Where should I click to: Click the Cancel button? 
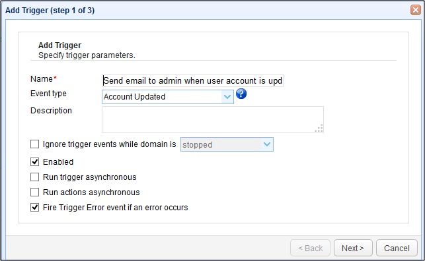coord(397,248)
